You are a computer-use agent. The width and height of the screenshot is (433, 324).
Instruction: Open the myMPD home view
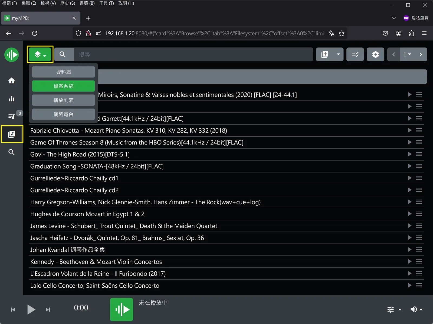click(x=11, y=81)
